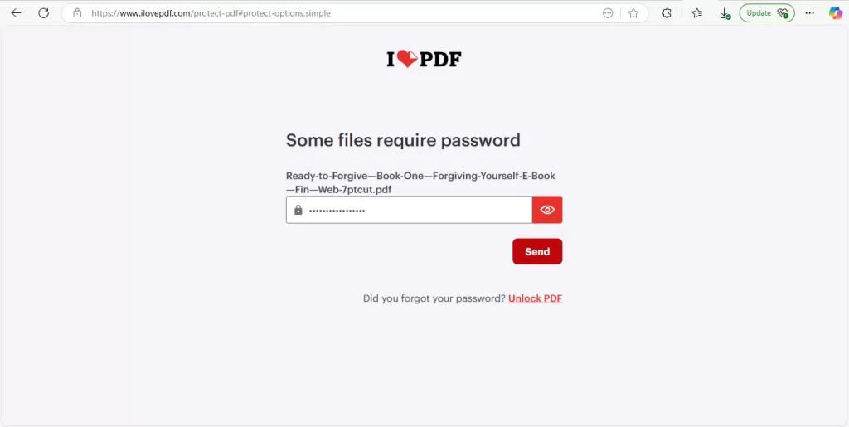Open browser settings and more menu
849x427 pixels.
[809, 13]
